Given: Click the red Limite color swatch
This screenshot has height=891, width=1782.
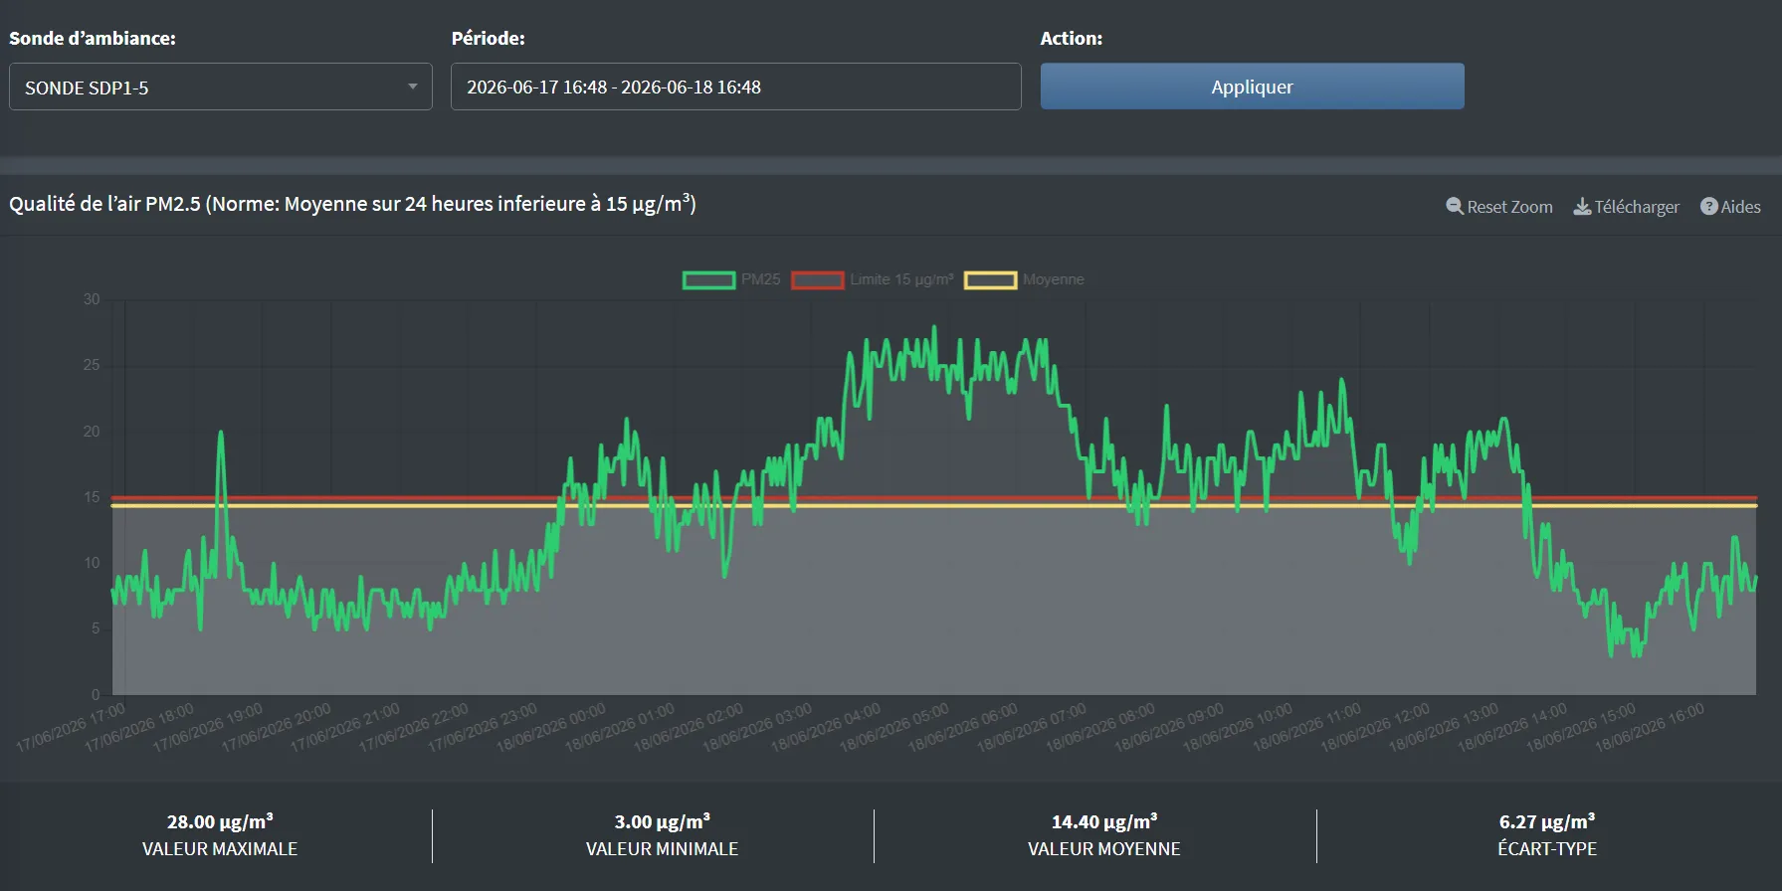Looking at the screenshot, I should point(818,279).
